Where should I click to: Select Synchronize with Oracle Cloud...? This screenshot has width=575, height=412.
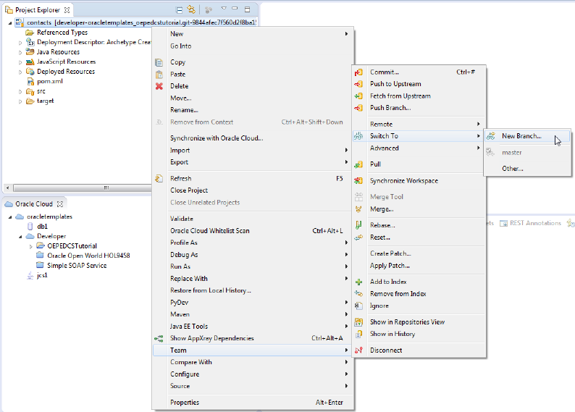pos(252,138)
